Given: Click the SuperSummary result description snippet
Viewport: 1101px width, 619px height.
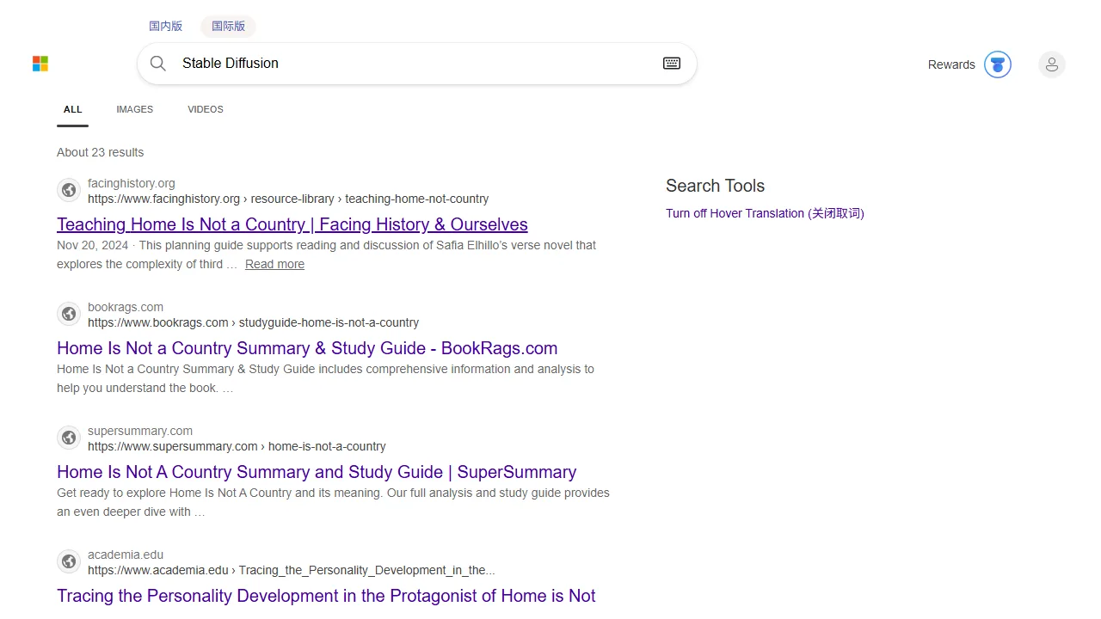Looking at the screenshot, I should (x=333, y=502).
